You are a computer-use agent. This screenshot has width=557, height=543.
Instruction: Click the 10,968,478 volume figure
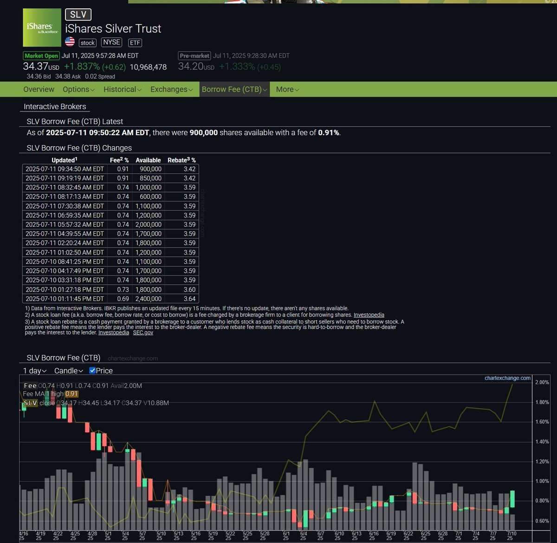148,67
